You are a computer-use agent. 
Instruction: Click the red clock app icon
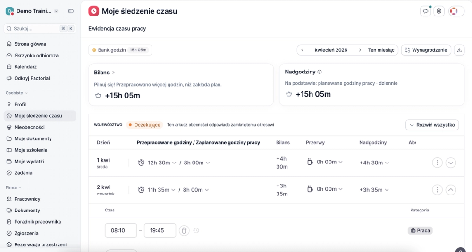point(93,11)
